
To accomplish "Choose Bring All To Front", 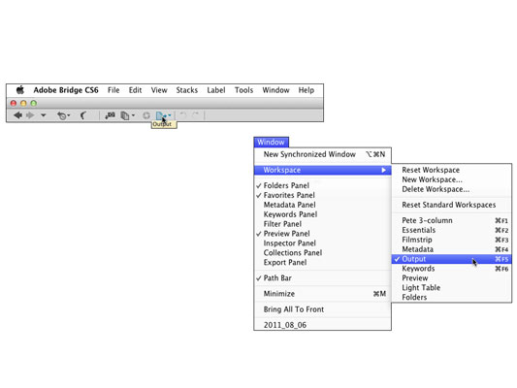I will tap(322, 309).
